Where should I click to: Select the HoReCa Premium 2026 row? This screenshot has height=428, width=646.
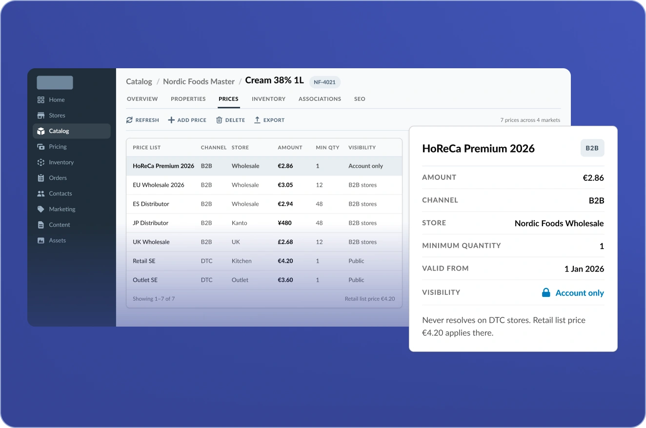[264, 166]
